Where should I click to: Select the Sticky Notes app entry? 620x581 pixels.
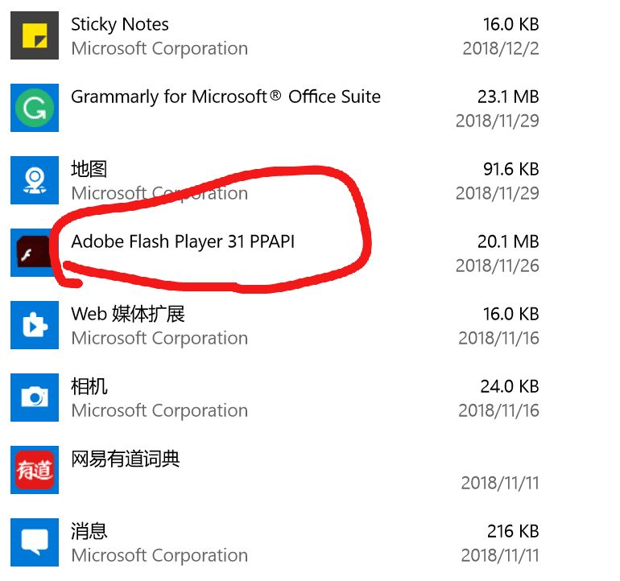click(x=119, y=25)
